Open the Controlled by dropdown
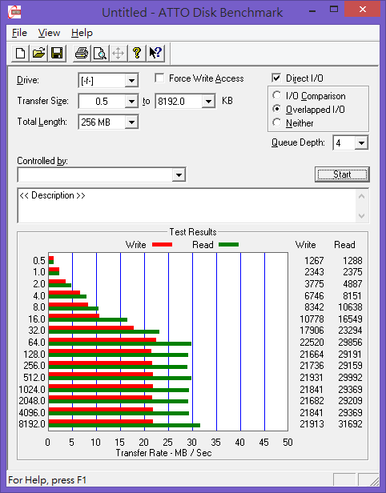 tap(179, 174)
